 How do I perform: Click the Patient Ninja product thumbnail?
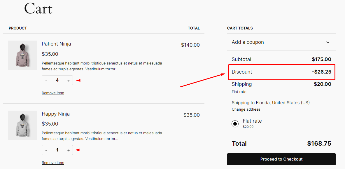(22, 55)
